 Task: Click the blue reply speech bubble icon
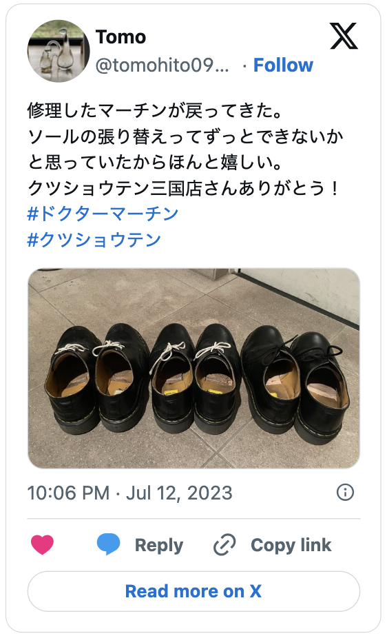pyautogui.click(x=109, y=544)
